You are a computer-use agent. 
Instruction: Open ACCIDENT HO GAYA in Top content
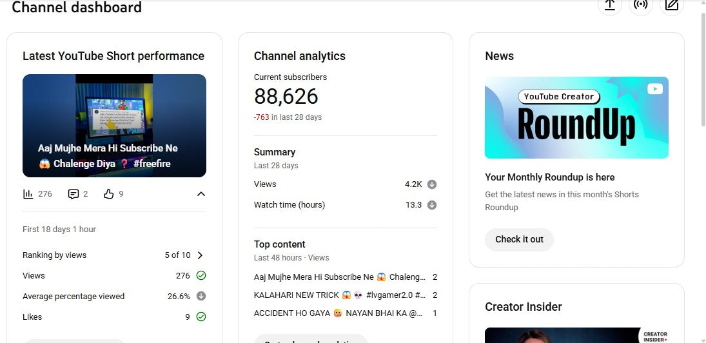(x=338, y=313)
